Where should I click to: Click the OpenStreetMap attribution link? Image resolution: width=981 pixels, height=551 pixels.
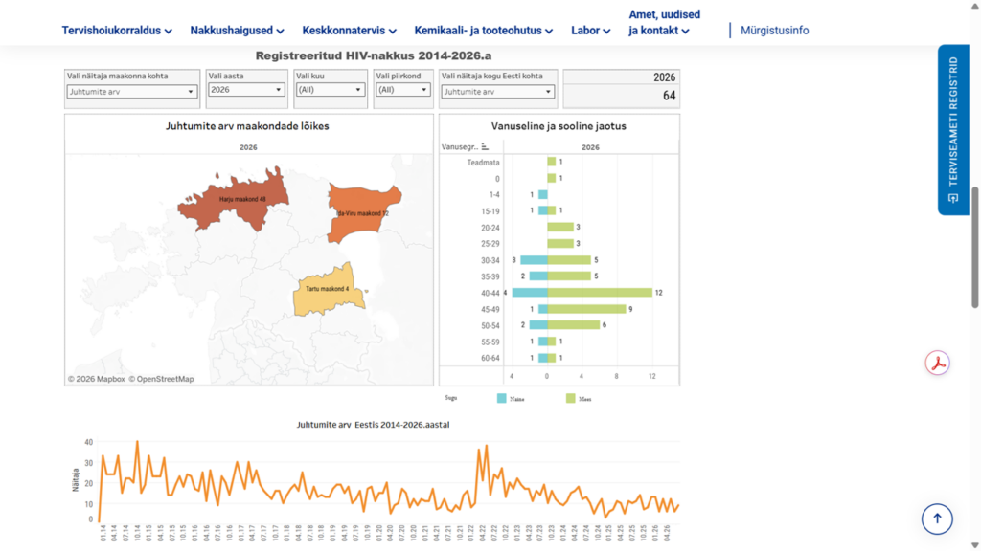(x=161, y=379)
